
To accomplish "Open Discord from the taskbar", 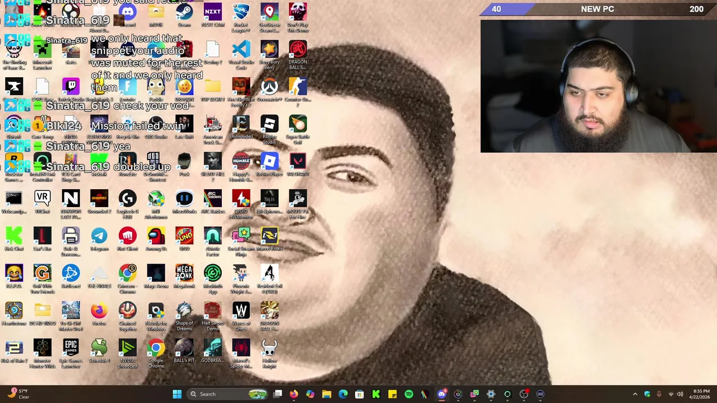I will (441, 394).
